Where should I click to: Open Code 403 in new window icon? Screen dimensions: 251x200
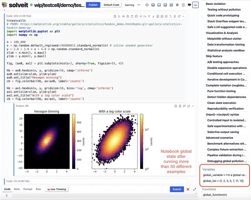[179, 16]
